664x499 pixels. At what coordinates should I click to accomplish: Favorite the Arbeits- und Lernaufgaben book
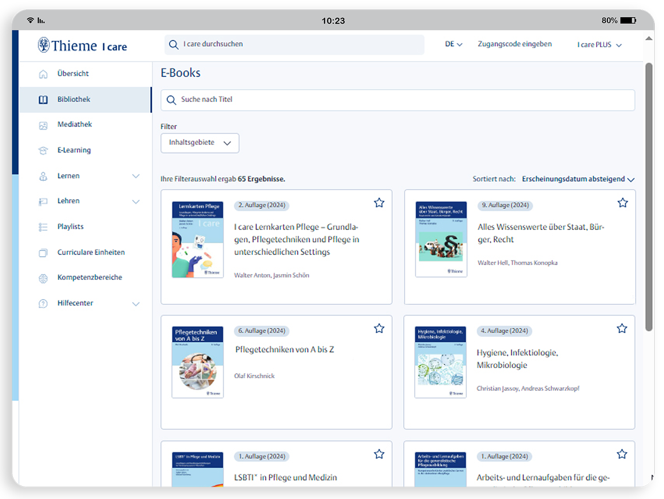[x=622, y=454]
